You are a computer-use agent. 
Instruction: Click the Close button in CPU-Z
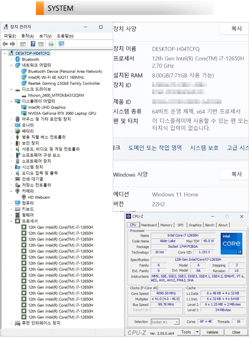pyautogui.click(x=236, y=332)
